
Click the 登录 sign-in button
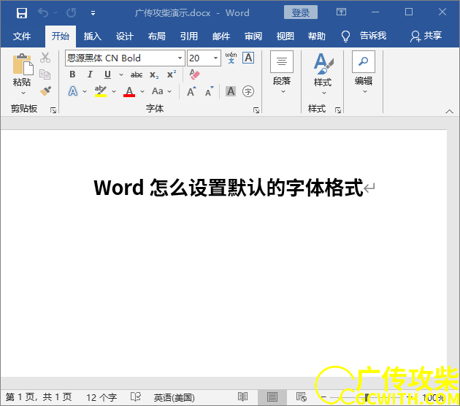click(300, 12)
